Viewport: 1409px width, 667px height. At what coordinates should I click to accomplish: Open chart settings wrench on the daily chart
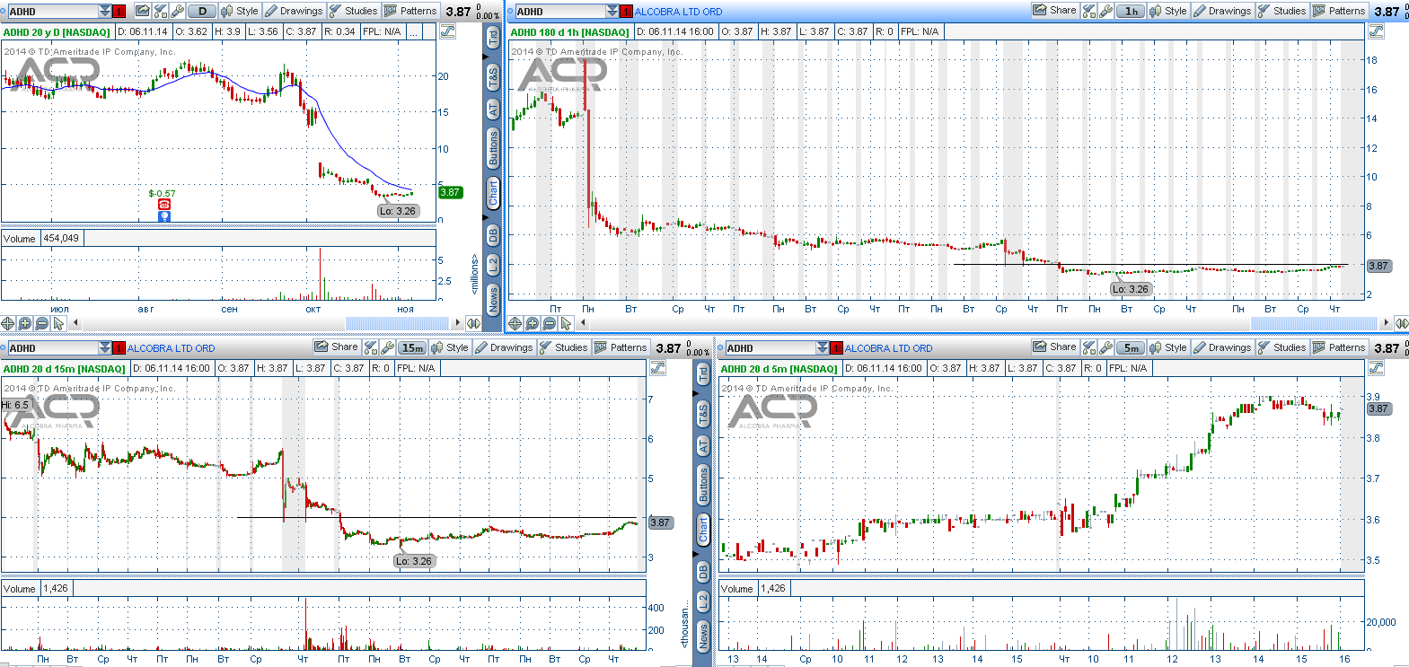pos(177,11)
